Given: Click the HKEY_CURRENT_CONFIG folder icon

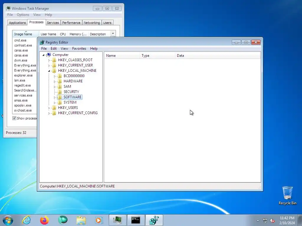Looking at the screenshot, I should 54,113.
